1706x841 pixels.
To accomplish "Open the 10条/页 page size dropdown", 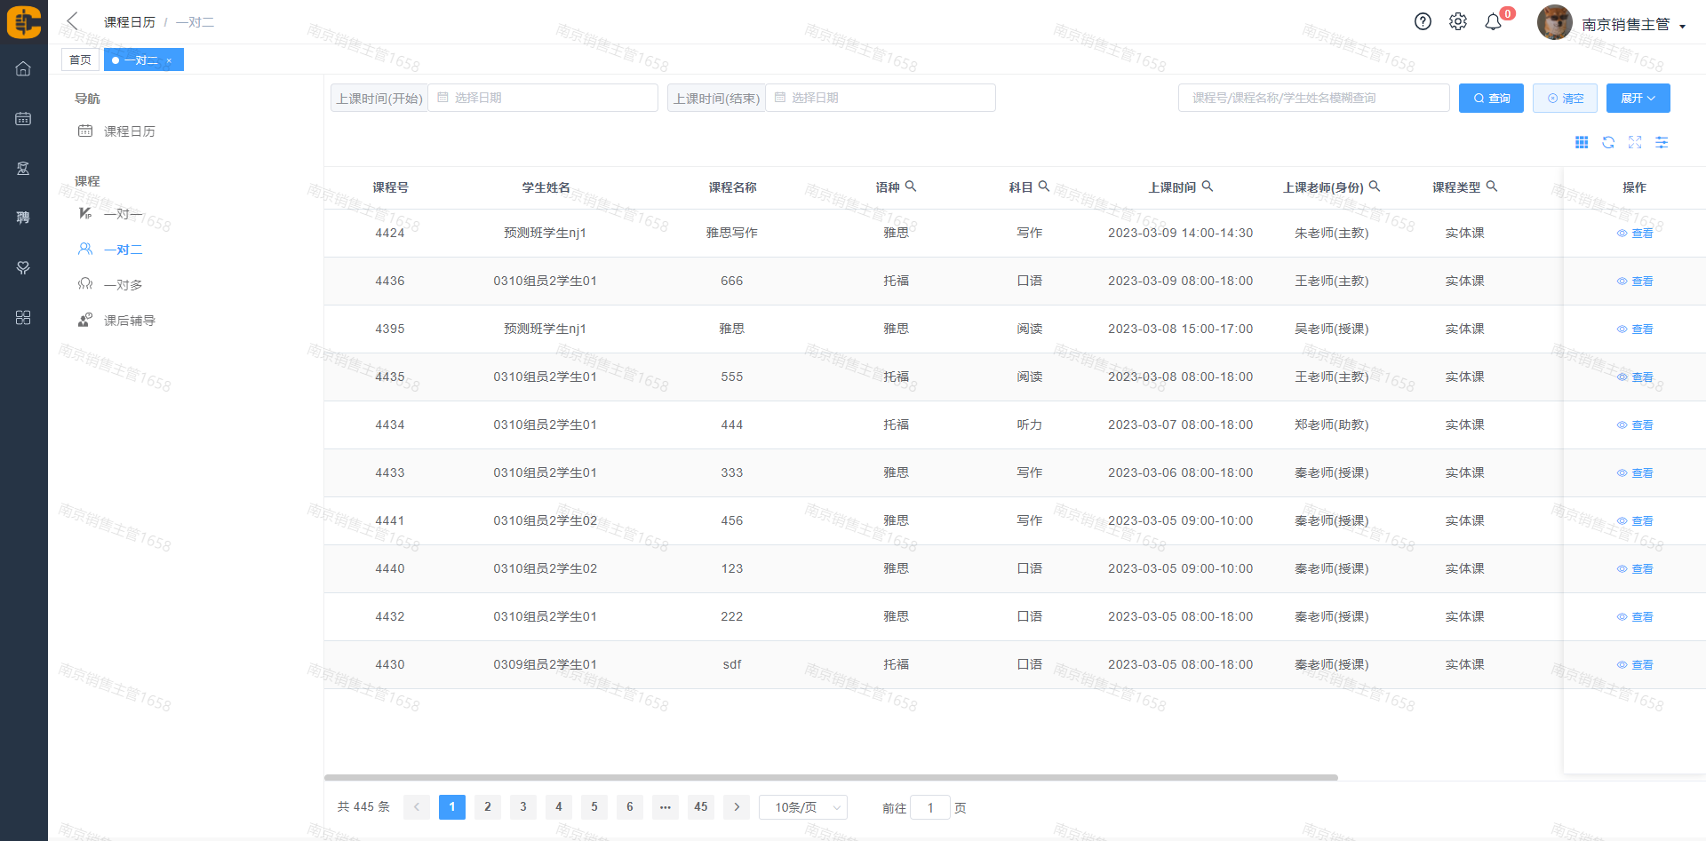I will tap(803, 807).
